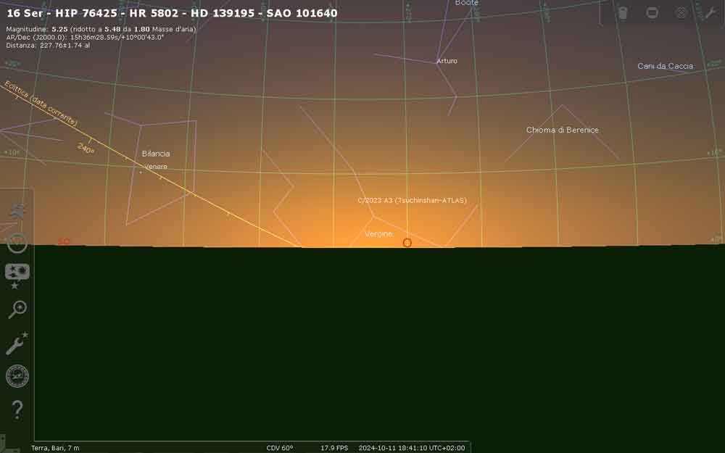Click the date and time in status bar

click(411, 448)
